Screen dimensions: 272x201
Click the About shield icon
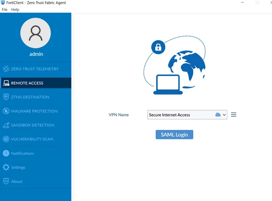click(6, 181)
